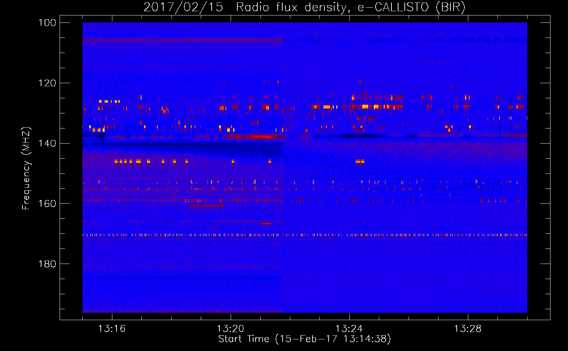
Task: Click the 'Start Time (15-Feb-17 13:14:38)' label
Action: coord(304,339)
